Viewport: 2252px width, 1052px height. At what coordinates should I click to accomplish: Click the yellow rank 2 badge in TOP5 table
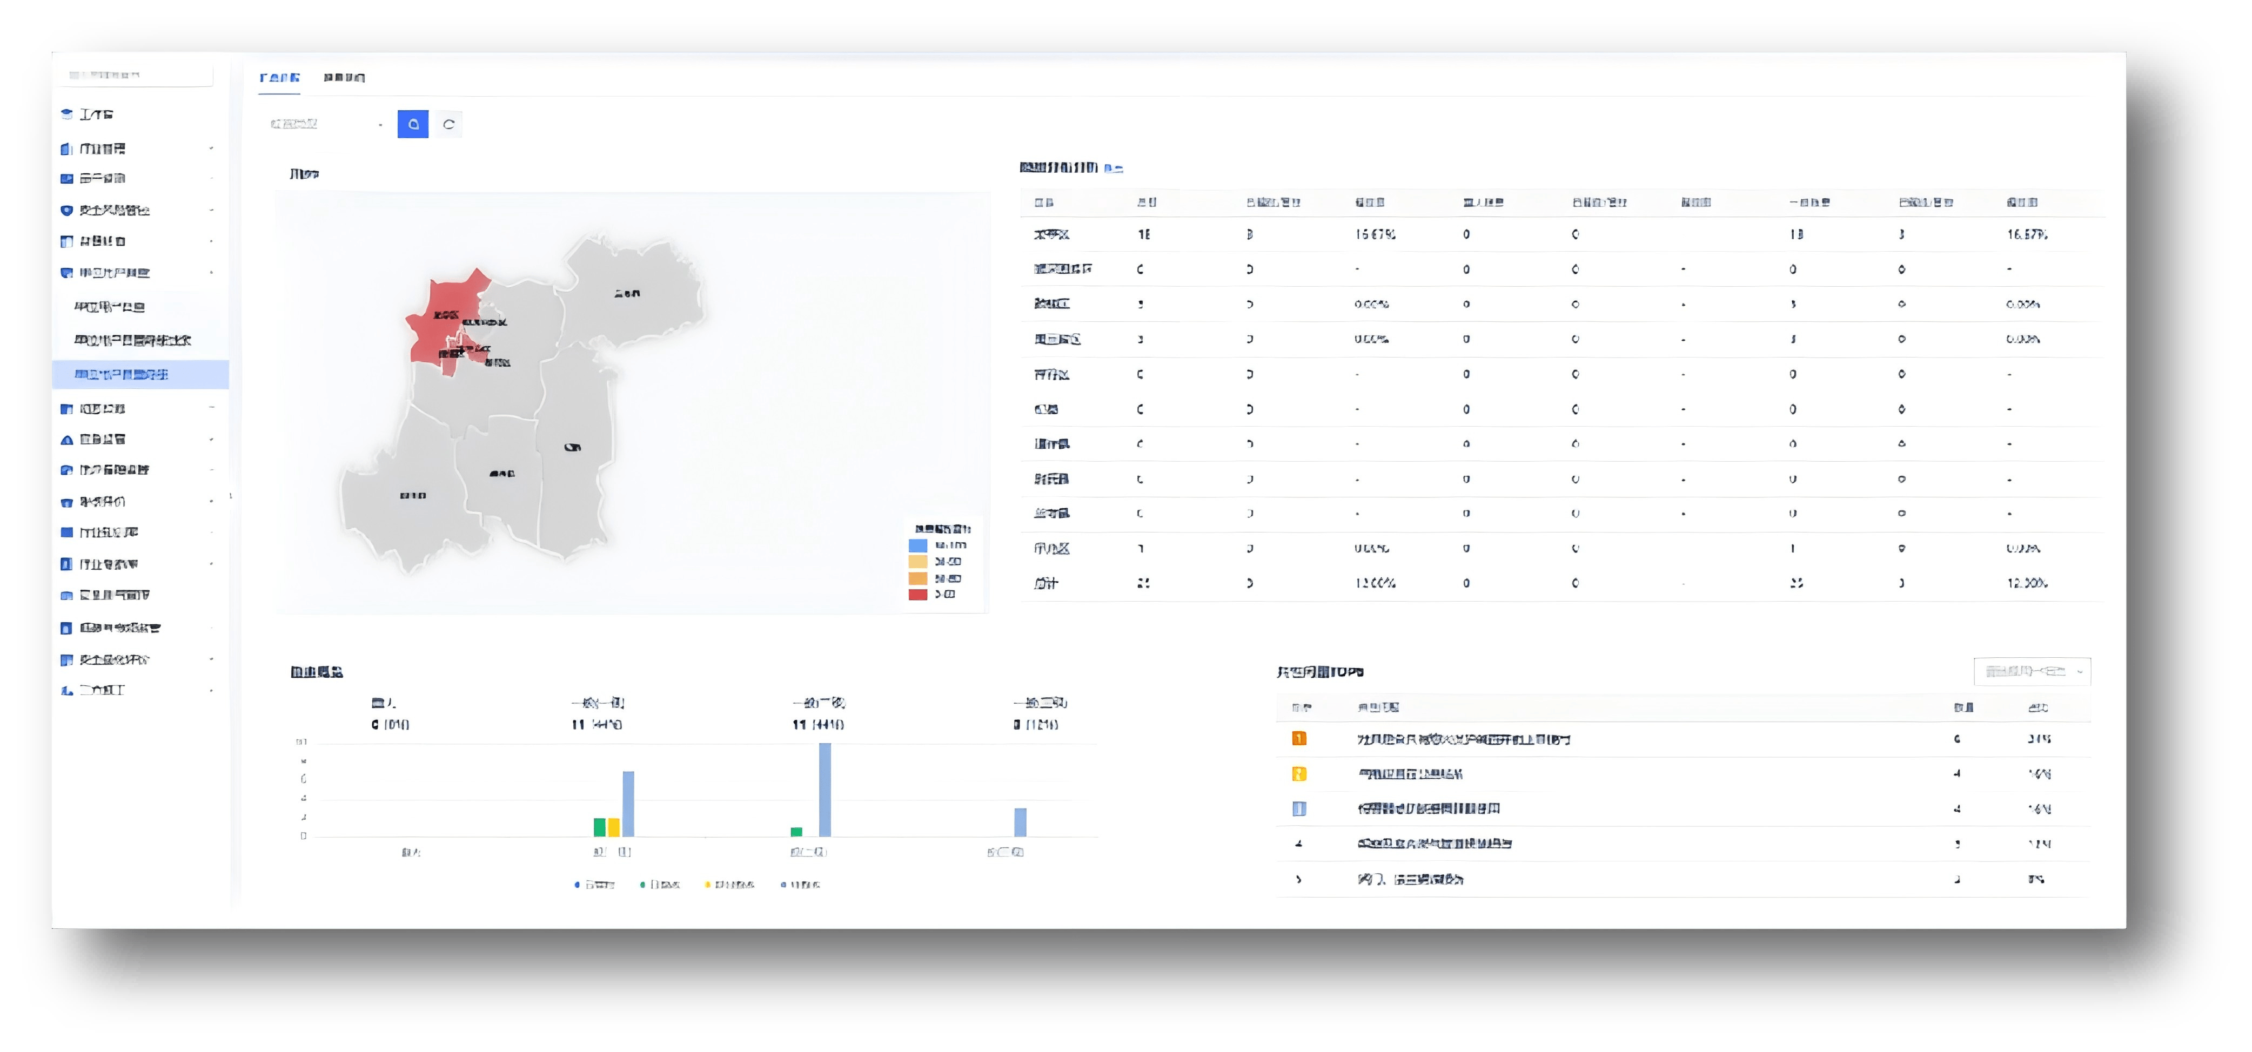[x=1299, y=774]
